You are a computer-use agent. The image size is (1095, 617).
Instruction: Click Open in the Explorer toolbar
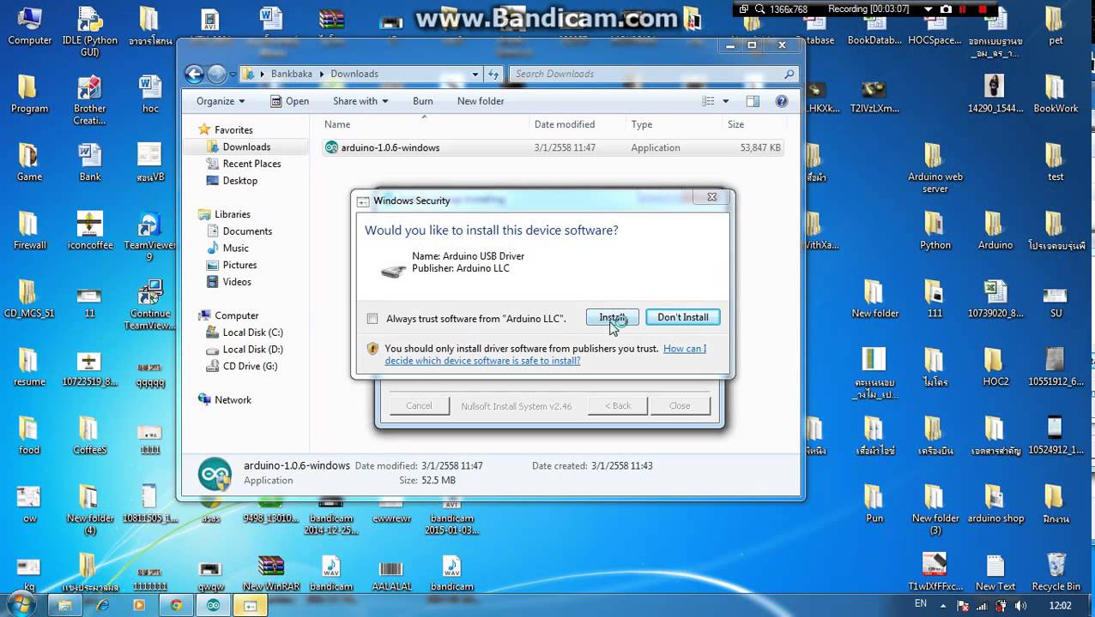tap(289, 101)
